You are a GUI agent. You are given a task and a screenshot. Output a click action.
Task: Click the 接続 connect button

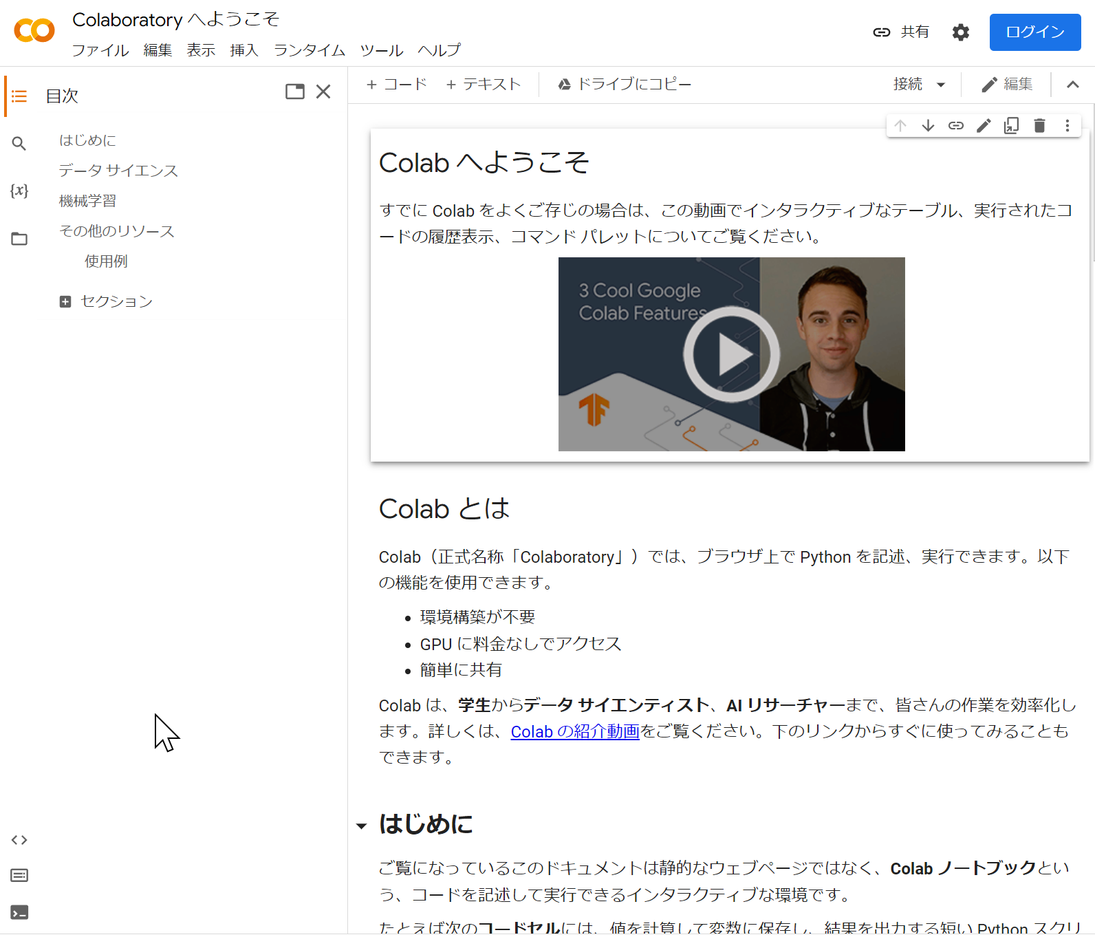(908, 85)
